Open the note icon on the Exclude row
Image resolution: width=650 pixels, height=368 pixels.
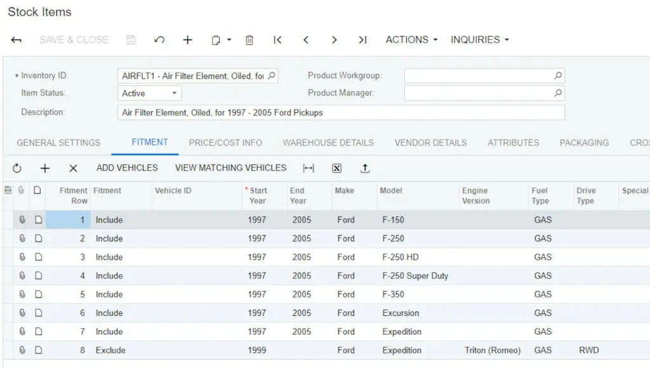pos(37,350)
